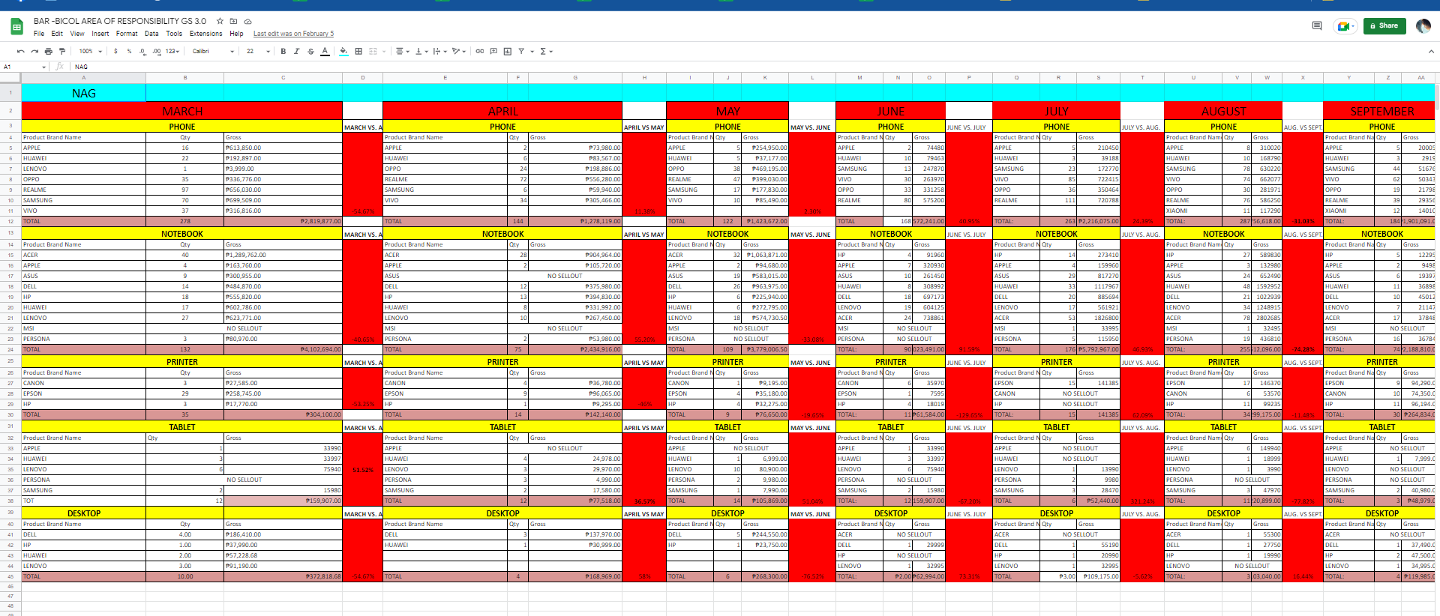Print the spreadsheet

click(x=49, y=52)
